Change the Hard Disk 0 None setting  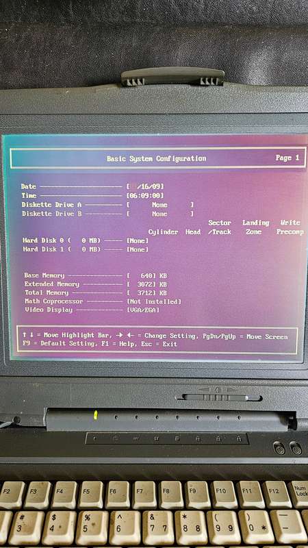pyautogui.click(x=138, y=240)
